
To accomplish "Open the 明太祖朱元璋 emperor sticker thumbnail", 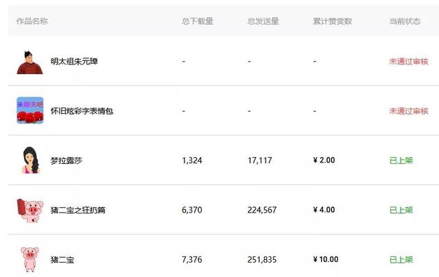I will (29, 62).
